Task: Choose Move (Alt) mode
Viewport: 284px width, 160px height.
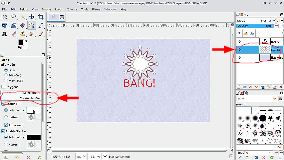Action: [6, 81]
